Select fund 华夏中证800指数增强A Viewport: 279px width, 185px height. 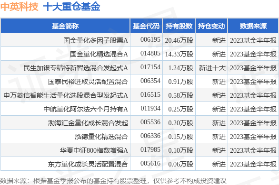point(94,150)
